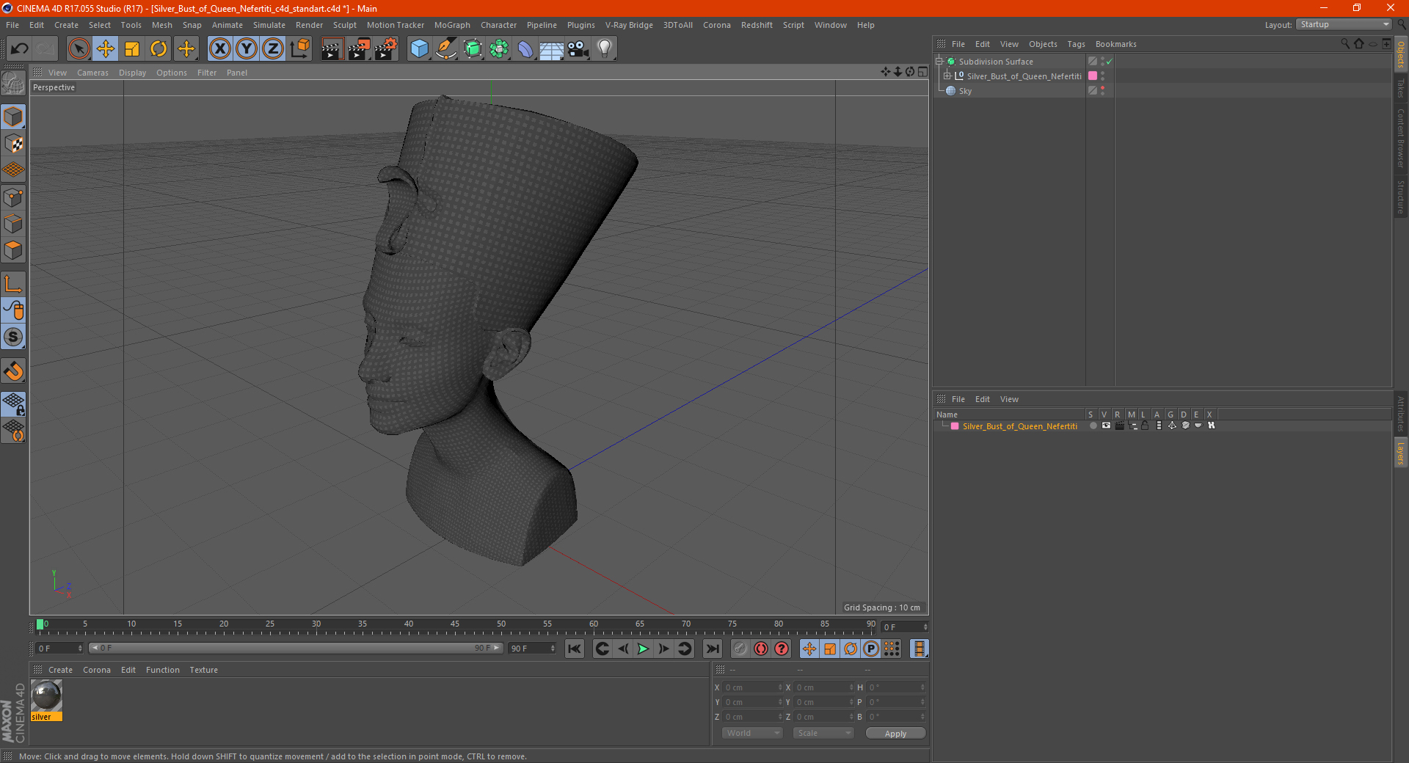Add a Camera object
This screenshot has width=1409, height=763.
[578, 49]
